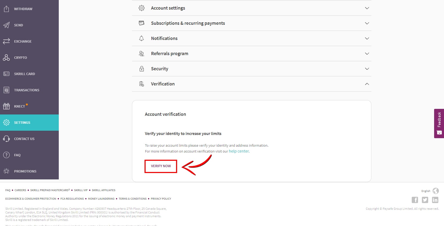Click Contact Us sidebar label

[x=24, y=139]
